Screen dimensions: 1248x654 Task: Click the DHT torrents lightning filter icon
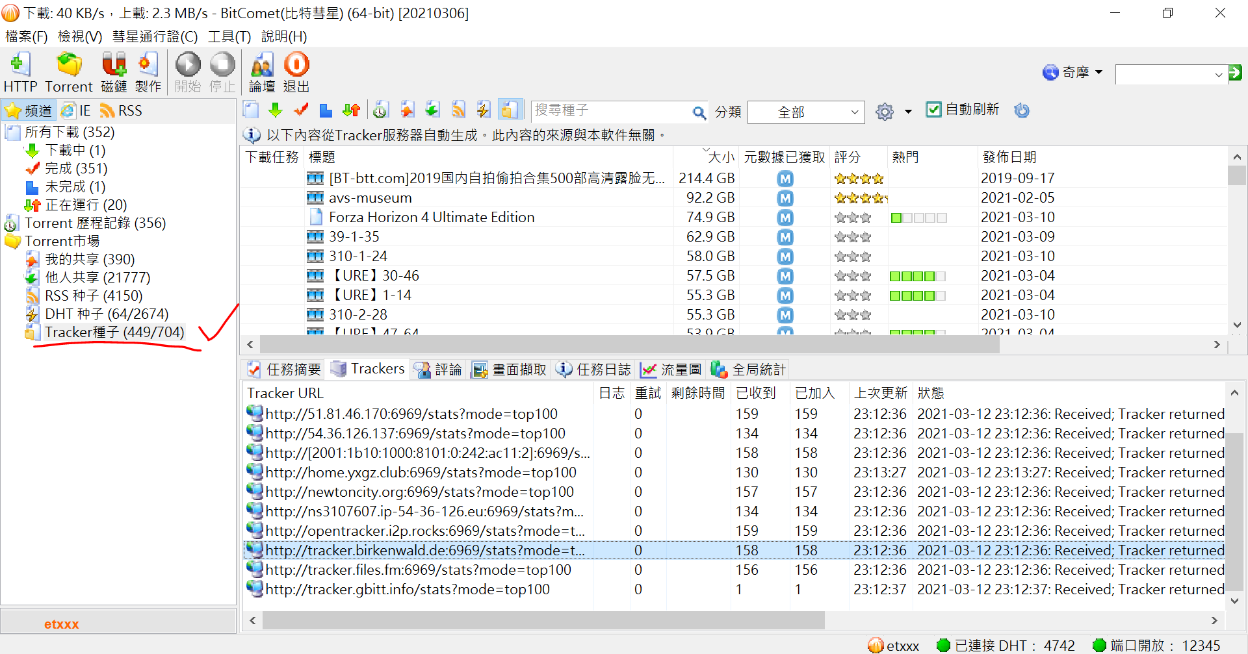coord(484,110)
